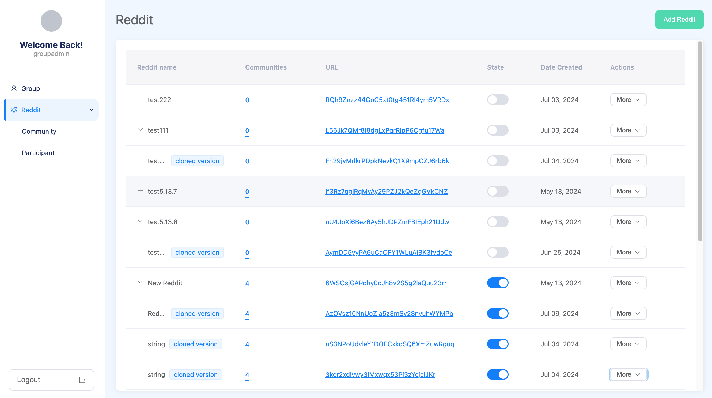Collapse the New Reddit row chevron
Image resolution: width=712 pixels, height=398 pixels.
(x=140, y=282)
